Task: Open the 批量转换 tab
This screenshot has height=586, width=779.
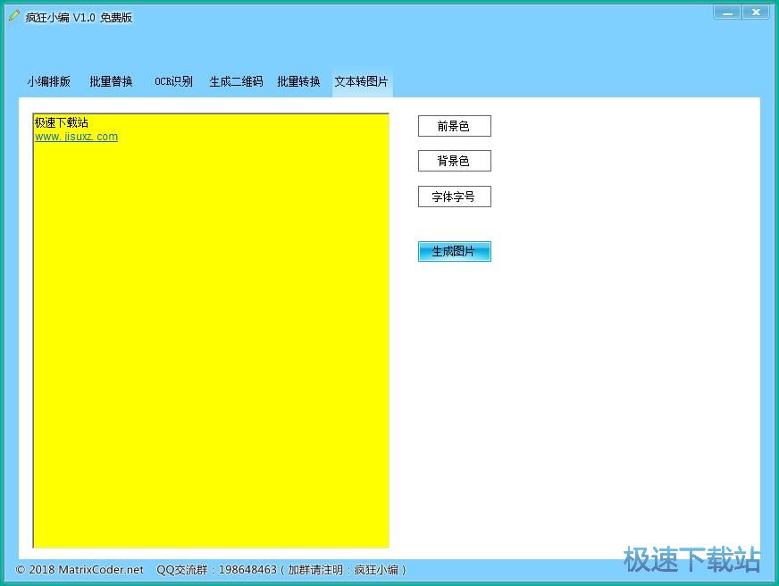Action: click(297, 81)
